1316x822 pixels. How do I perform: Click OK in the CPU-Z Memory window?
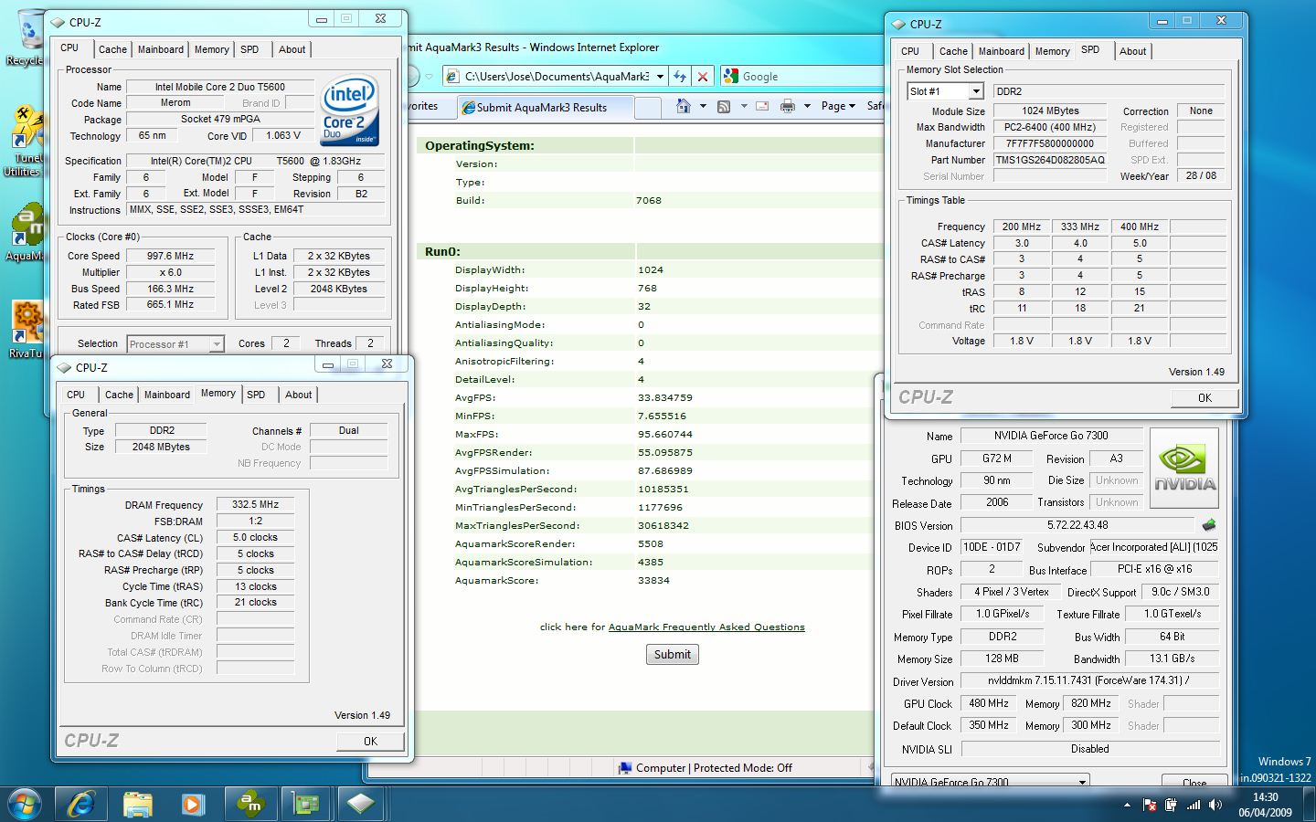coord(370,742)
